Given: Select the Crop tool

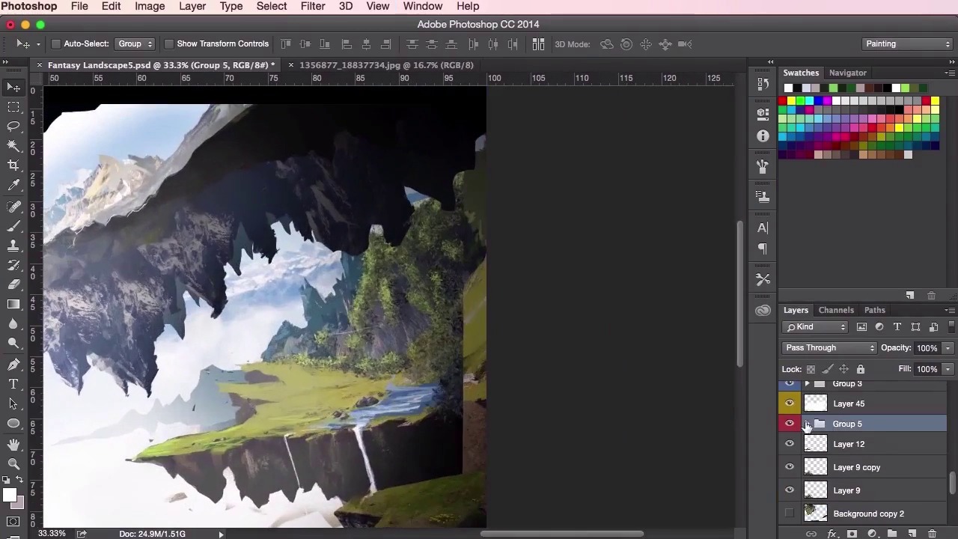Looking at the screenshot, I should coord(13,165).
